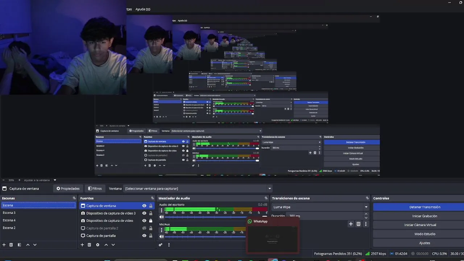Adjust Audio del escritorio volume slider
The height and width of the screenshot is (261, 464).
click(217, 217)
